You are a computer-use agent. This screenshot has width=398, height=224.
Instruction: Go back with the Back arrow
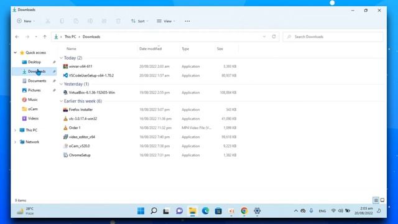point(17,37)
